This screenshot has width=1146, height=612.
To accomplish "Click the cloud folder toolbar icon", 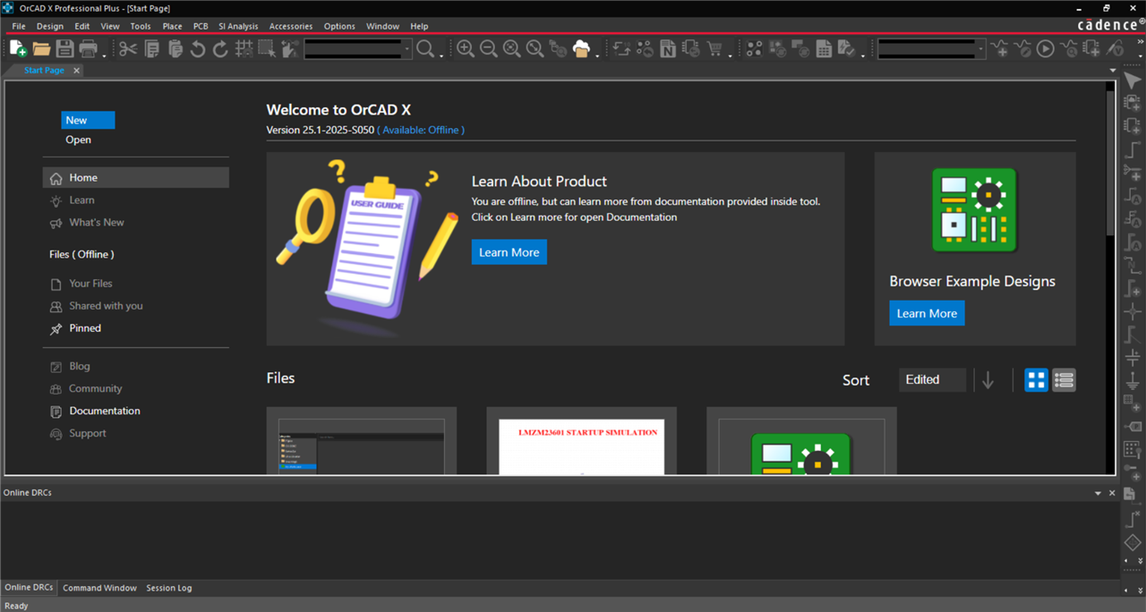I will coord(581,48).
